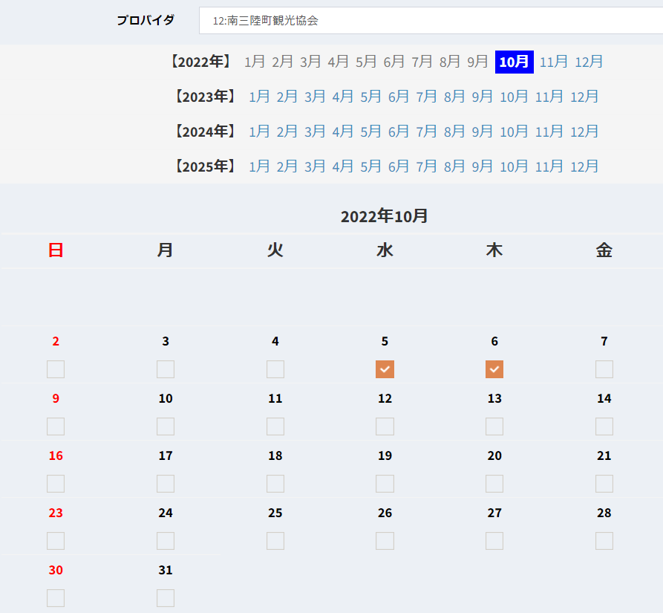Check the box for October 19

click(385, 484)
